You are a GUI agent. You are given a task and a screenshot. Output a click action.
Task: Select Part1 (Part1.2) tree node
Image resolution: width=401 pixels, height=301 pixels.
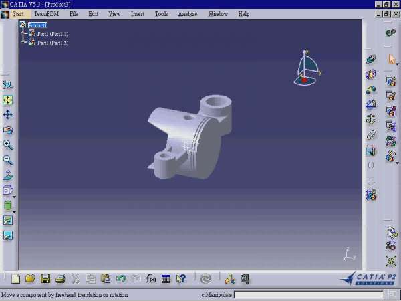pos(53,43)
